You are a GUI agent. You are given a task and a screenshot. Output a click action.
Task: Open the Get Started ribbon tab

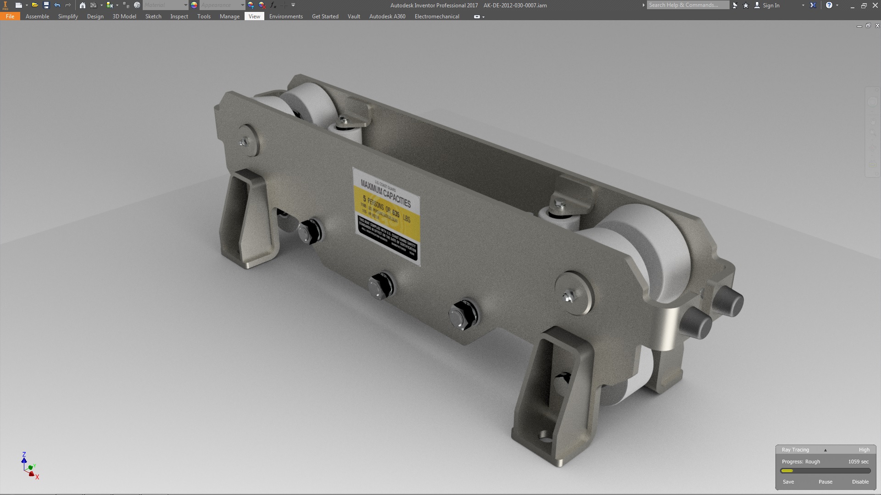[x=325, y=16]
